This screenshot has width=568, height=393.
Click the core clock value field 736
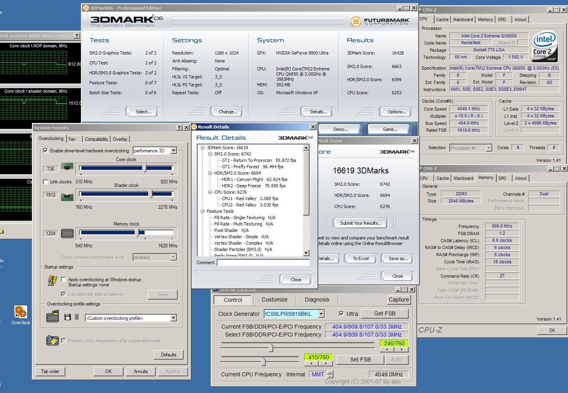point(51,169)
